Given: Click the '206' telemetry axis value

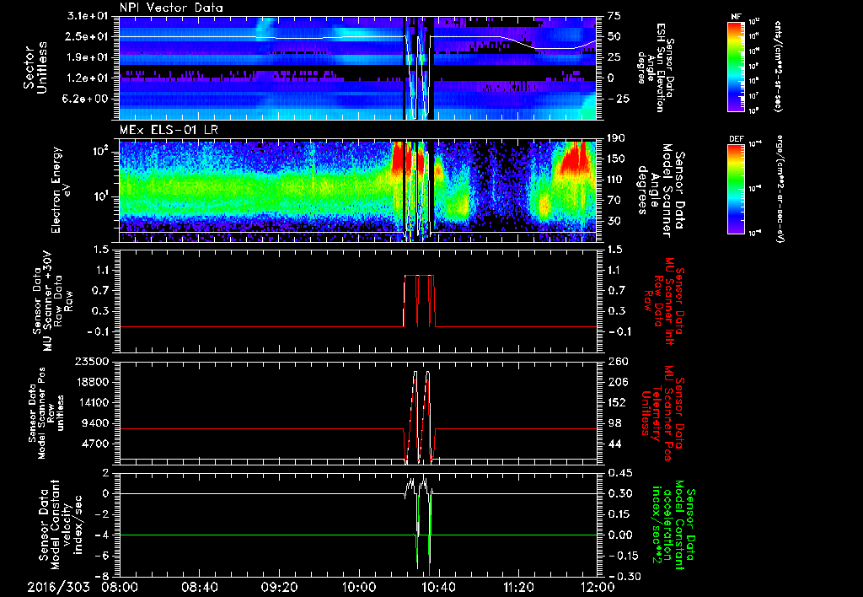Looking at the screenshot, I should 618,382.
